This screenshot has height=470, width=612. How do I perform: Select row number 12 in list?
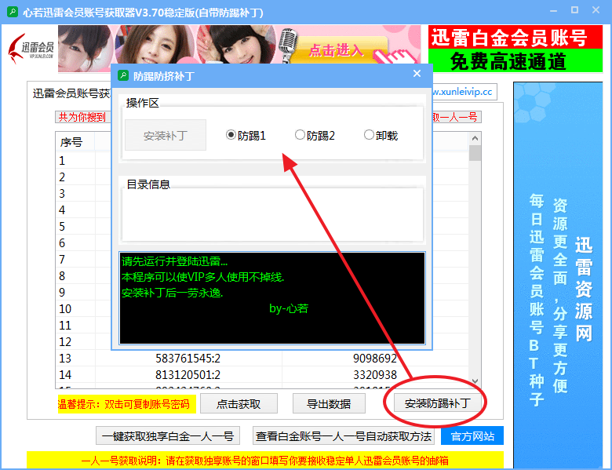coord(65,341)
